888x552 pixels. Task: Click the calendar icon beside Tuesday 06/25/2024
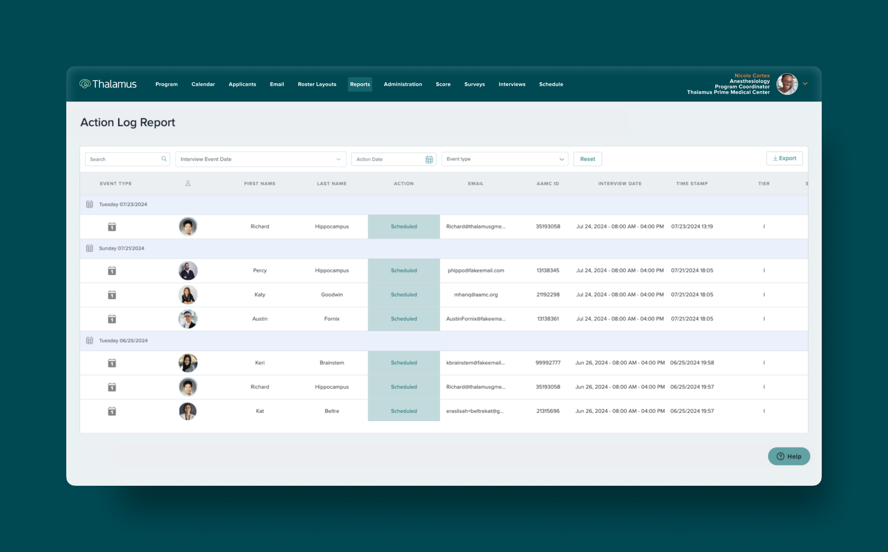89,341
